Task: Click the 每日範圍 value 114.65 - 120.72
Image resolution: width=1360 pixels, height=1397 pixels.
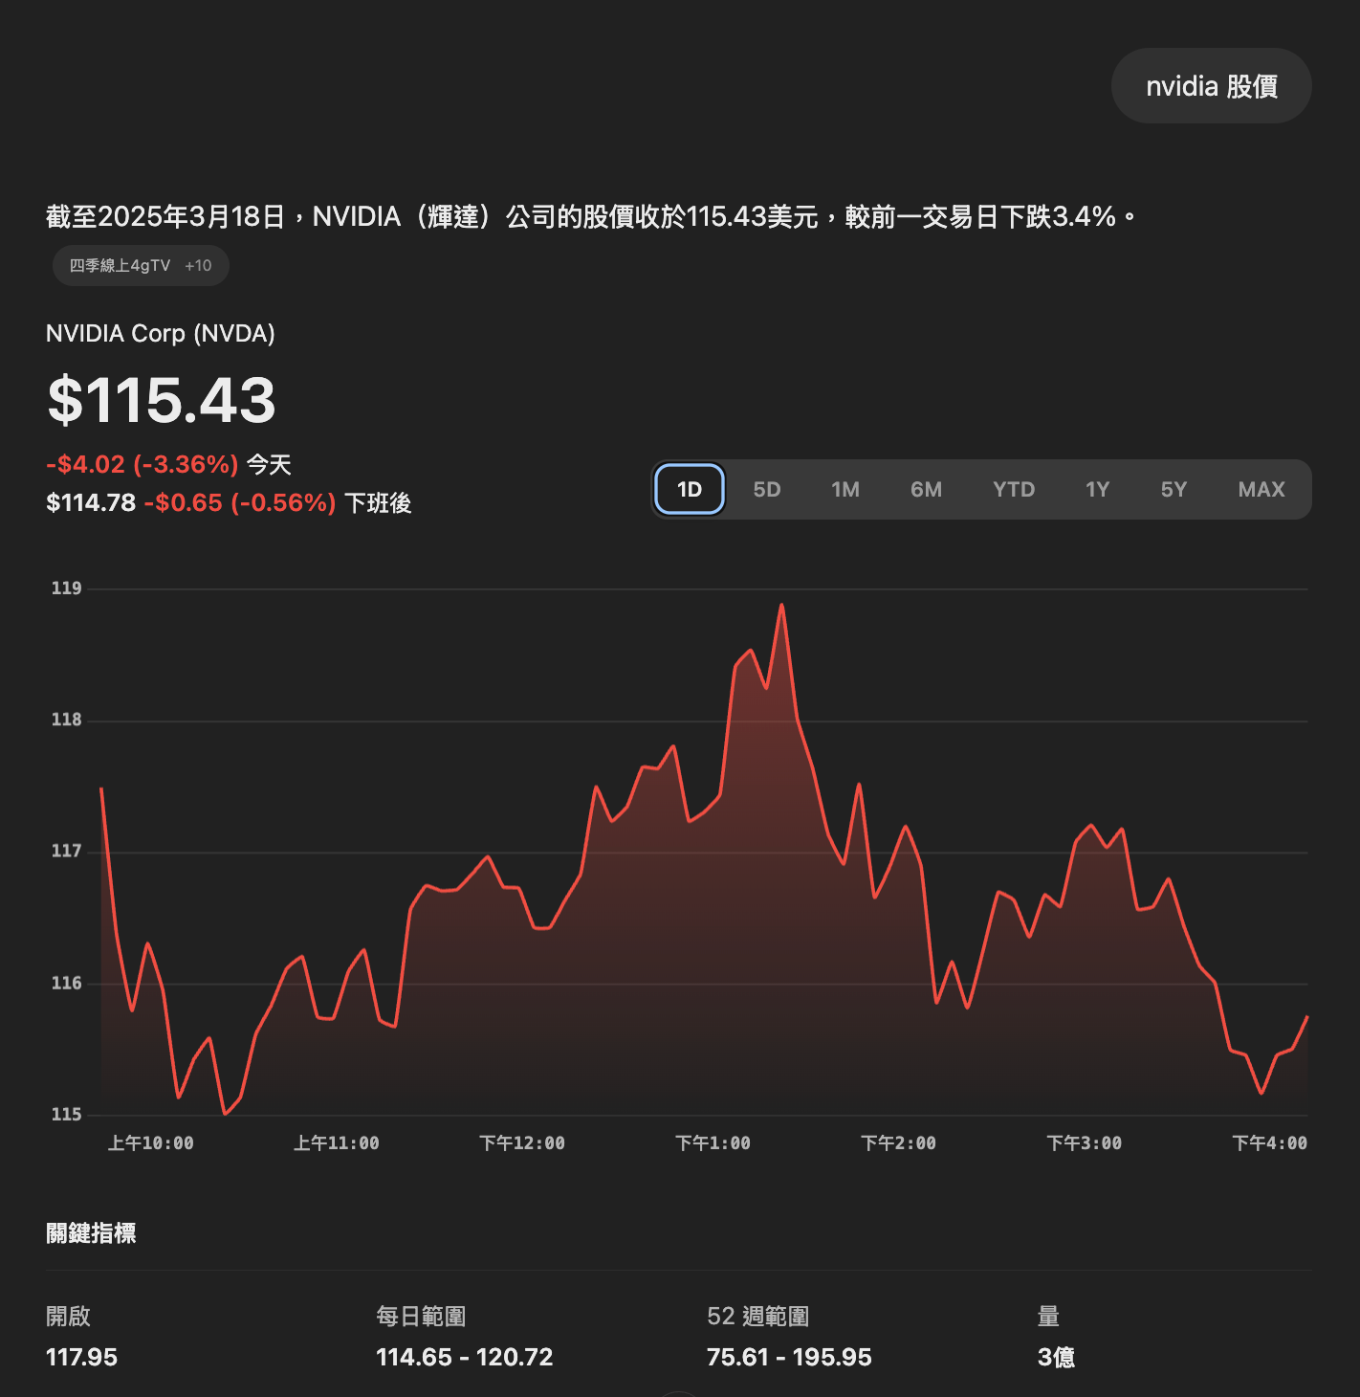Action: click(465, 1357)
